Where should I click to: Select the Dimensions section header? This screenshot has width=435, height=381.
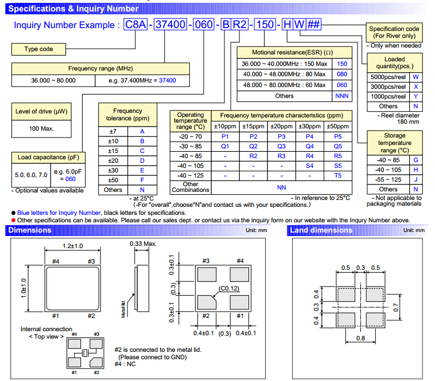(30, 230)
